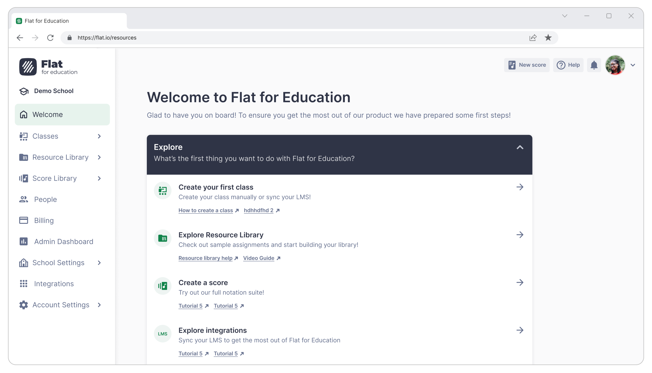The width and height of the screenshot is (652, 373).
Task: Click the Help question mark icon
Action: tap(561, 65)
